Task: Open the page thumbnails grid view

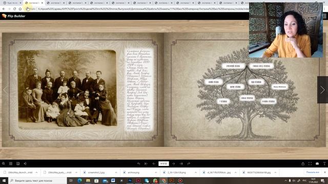Action: click(x=11, y=164)
